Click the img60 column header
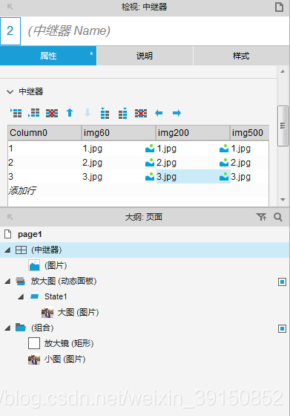Viewport: 290px width, 416px height. click(x=119, y=133)
